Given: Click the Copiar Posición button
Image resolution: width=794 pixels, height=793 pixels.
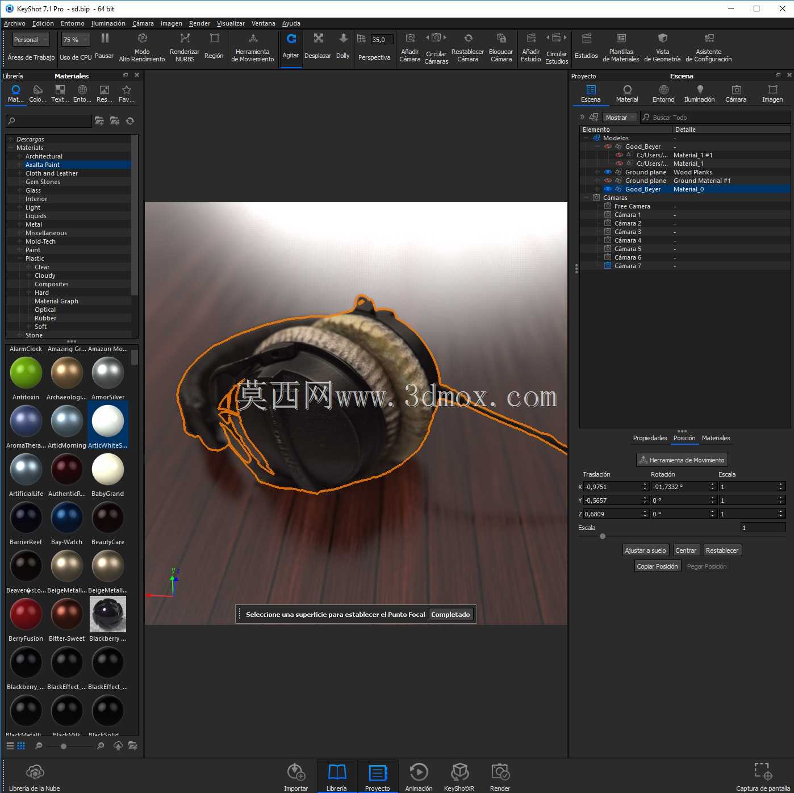Looking at the screenshot, I should (x=657, y=566).
